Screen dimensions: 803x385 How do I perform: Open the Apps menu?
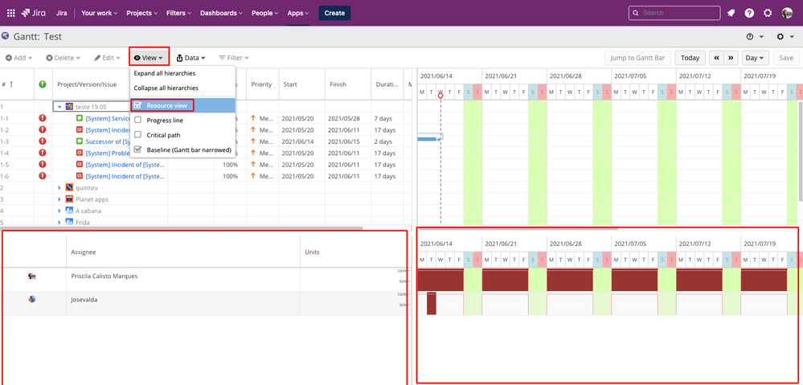coord(298,14)
